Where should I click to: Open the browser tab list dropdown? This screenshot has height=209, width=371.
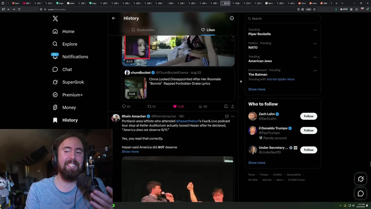(x=342, y=3)
